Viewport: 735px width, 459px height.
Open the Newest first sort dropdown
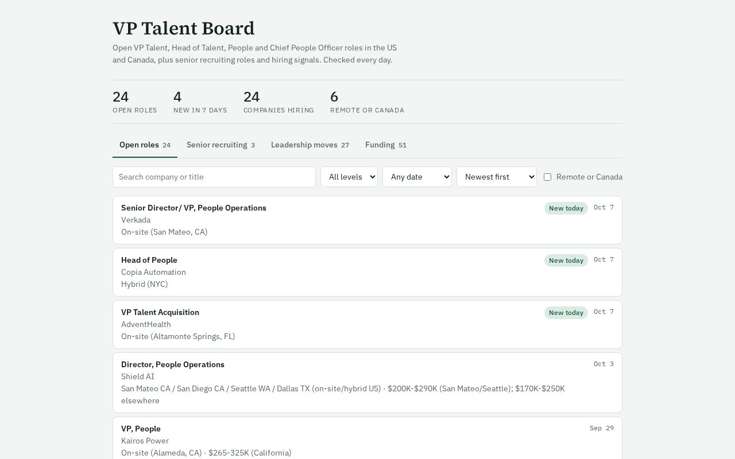tap(497, 177)
